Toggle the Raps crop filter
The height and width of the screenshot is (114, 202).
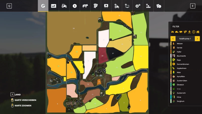[x=179, y=60]
